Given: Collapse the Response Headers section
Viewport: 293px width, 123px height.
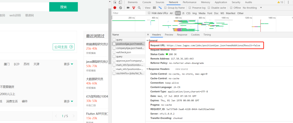Looking at the screenshot, I should 147,69.
